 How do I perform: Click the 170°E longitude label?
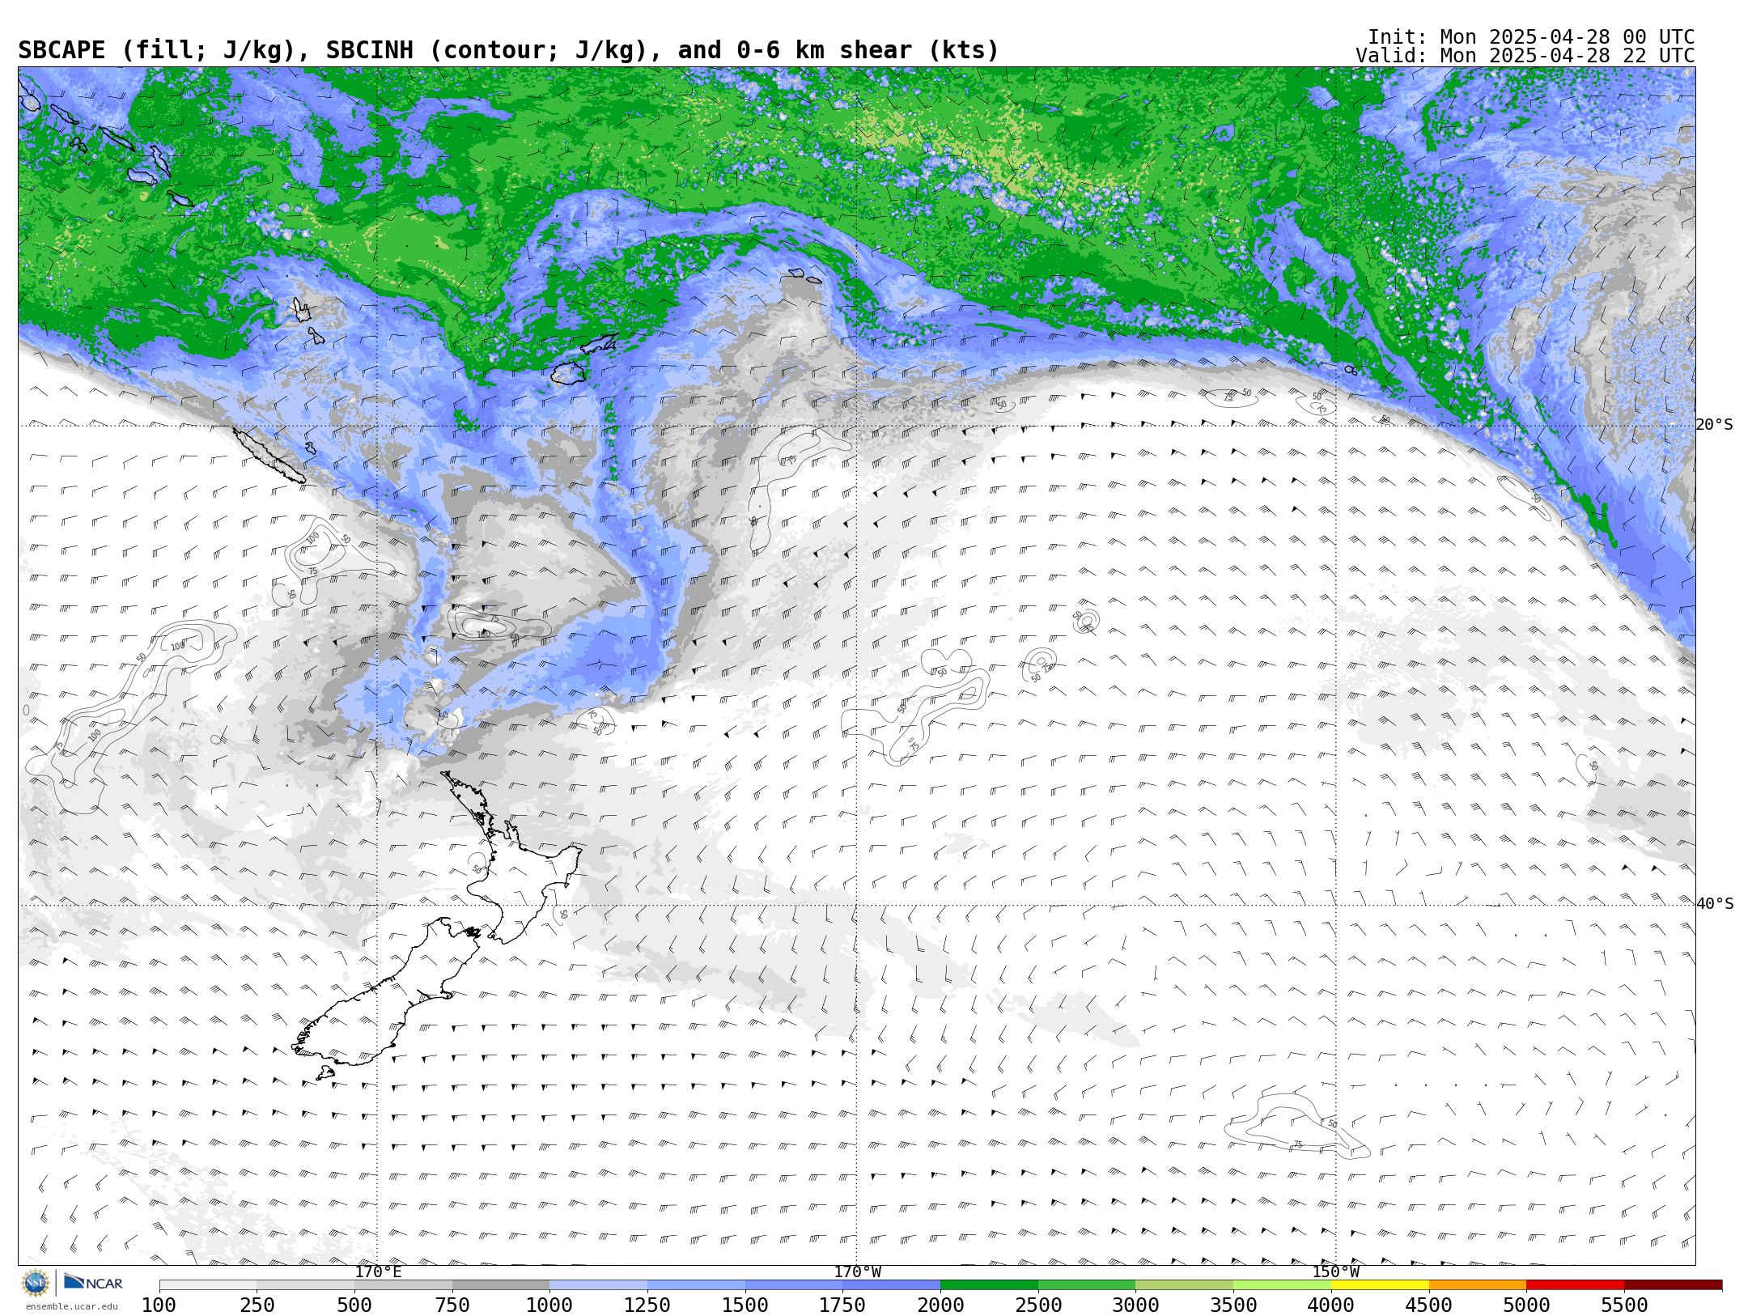[378, 1271]
